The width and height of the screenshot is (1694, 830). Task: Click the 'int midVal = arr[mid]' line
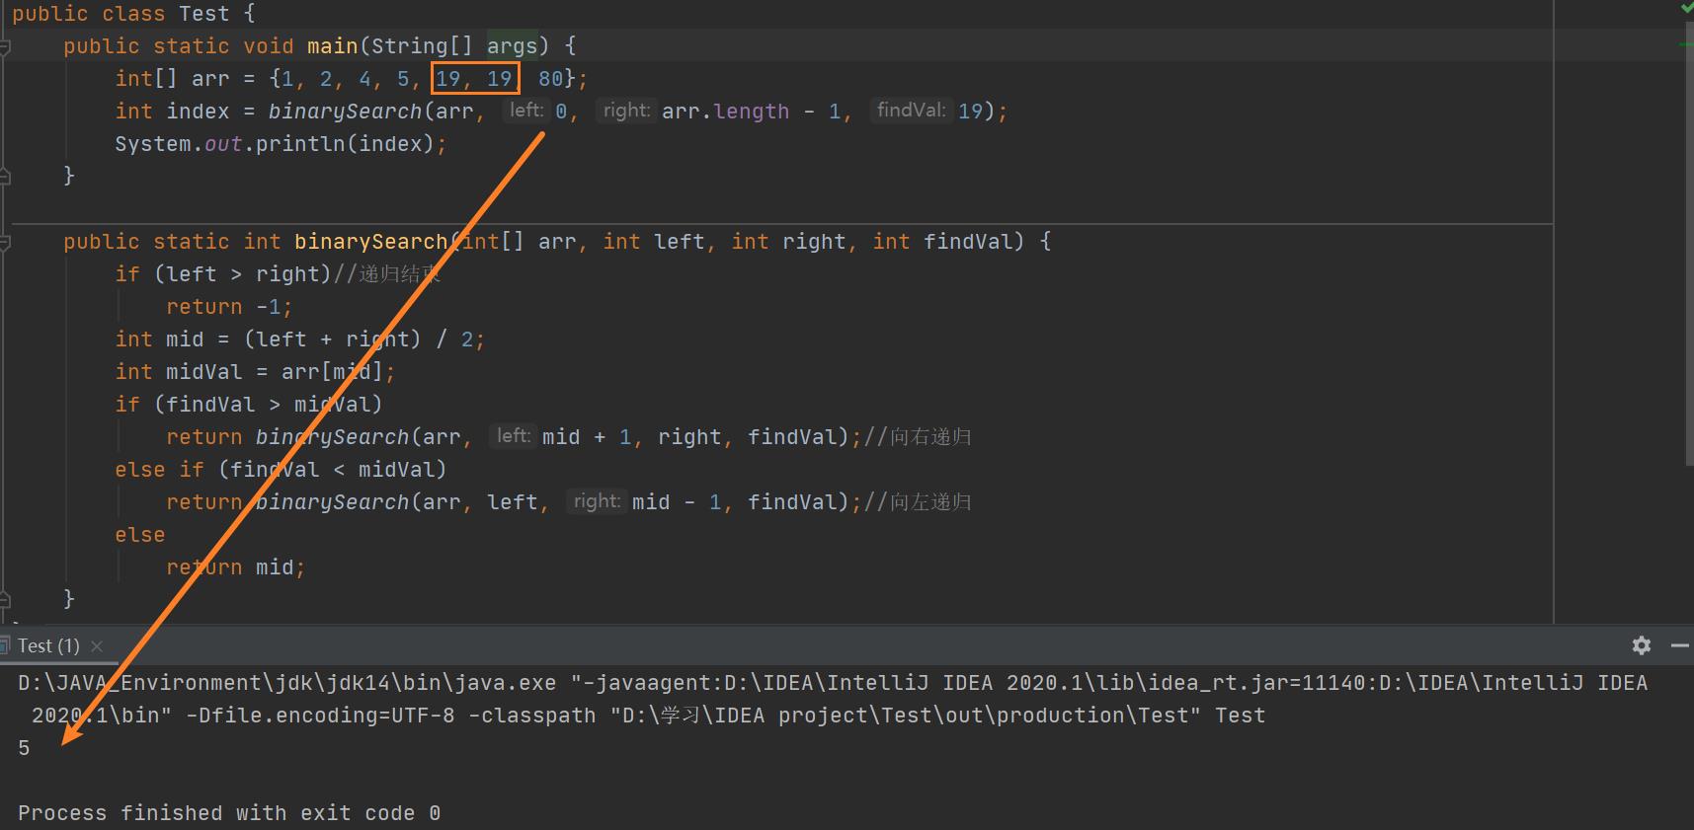pyautogui.click(x=255, y=372)
